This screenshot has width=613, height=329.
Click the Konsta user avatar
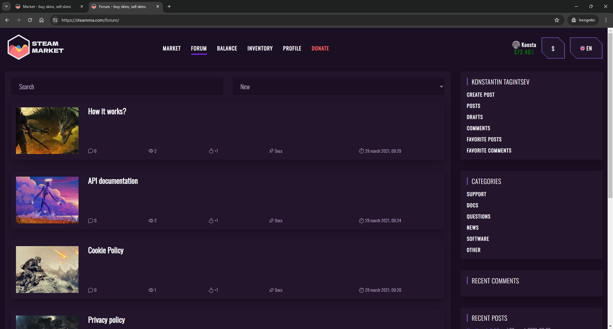tap(516, 45)
